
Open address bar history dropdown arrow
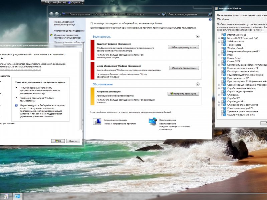tap(159, 14)
